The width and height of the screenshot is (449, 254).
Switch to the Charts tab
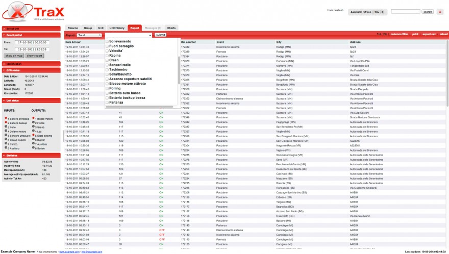171,28
